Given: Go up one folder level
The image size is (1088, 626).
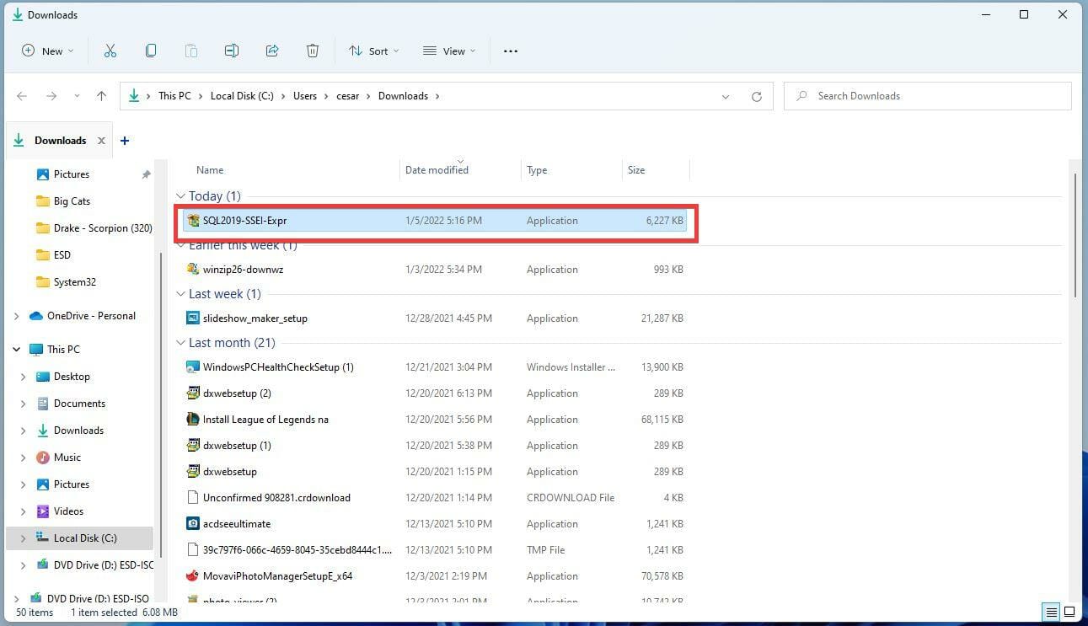Looking at the screenshot, I should (101, 96).
